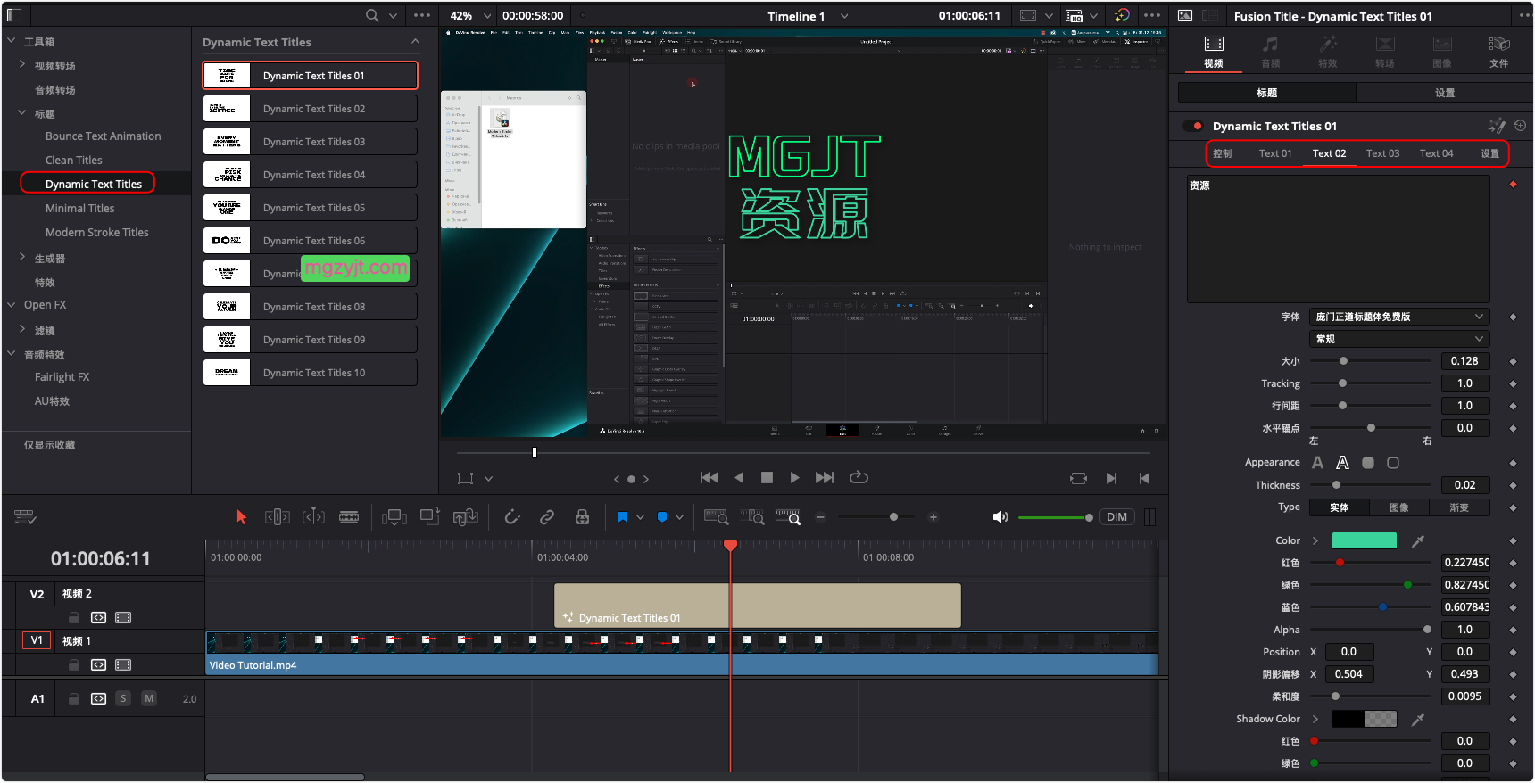This screenshot has height=783, width=1535.
Task: Switch to Text 03 tab
Action: point(1382,153)
